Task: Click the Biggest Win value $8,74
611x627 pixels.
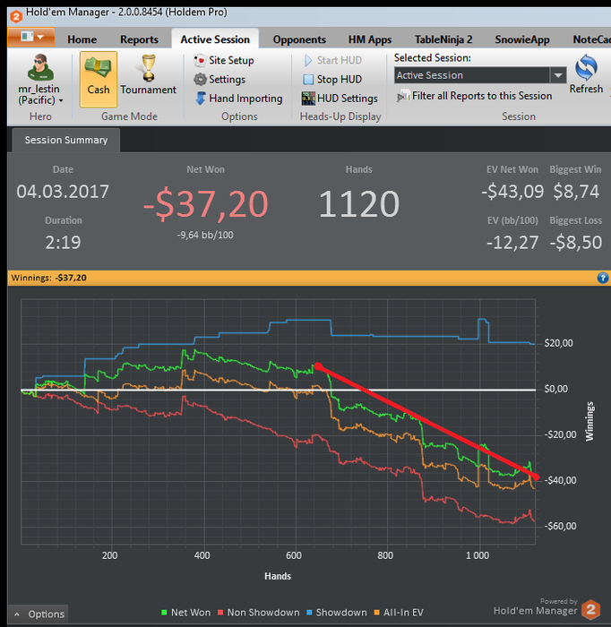Action: (x=576, y=192)
